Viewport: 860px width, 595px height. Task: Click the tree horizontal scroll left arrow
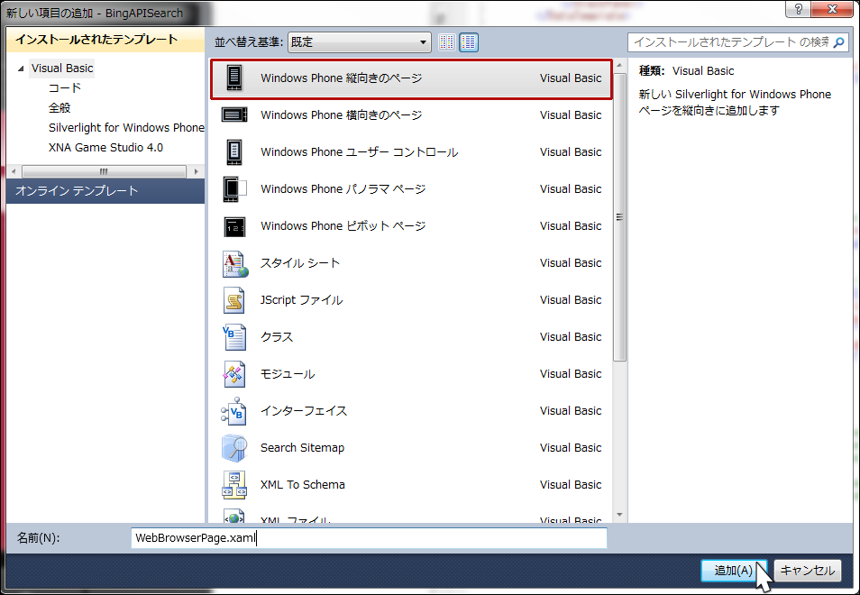tap(14, 171)
